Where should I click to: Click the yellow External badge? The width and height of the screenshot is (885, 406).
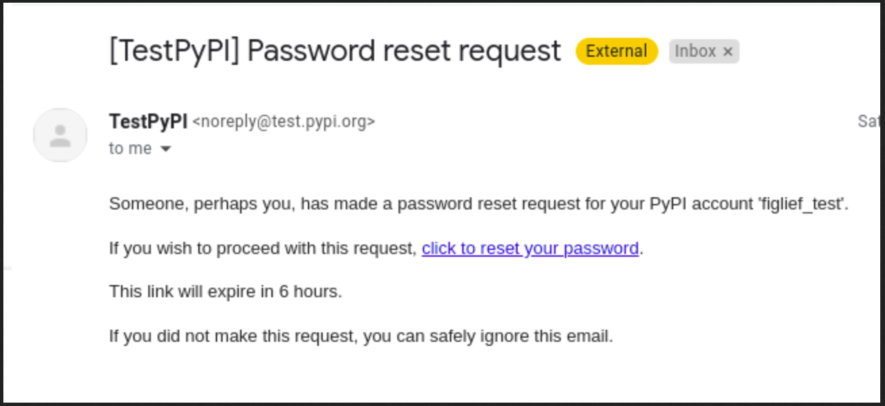(x=616, y=51)
